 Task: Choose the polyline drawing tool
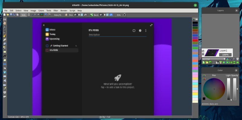[x=5, y=56]
